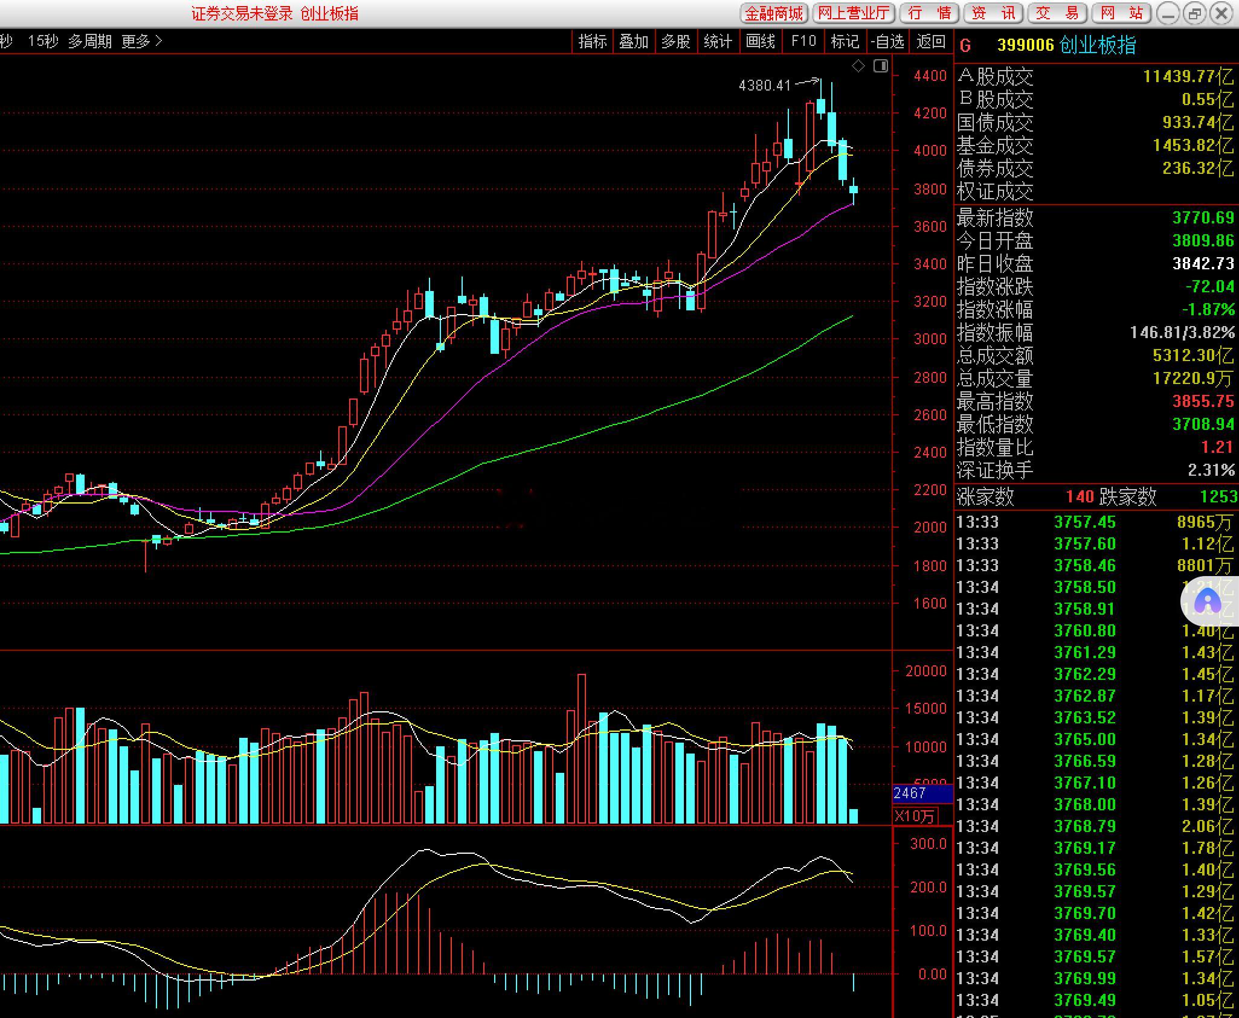Viewport: 1239px width, 1018px height.
Task: Click the diamond marker icon above the chart
Action: pyautogui.click(x=858, y=66)
